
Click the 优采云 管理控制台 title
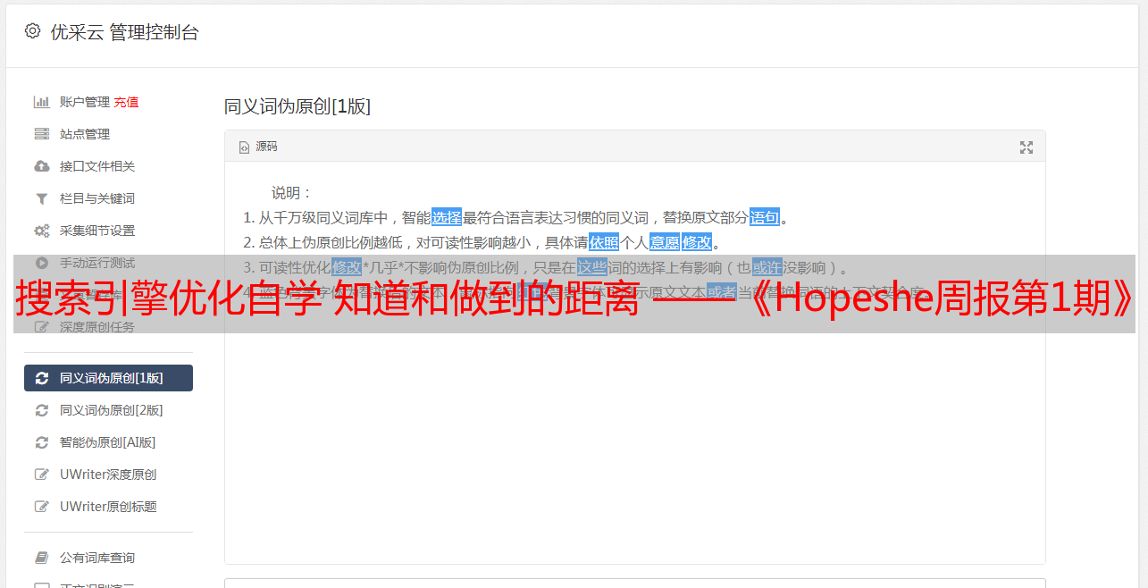(x=124, y=32)
